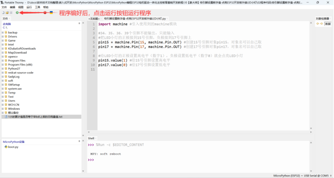334x178 pixels.
Task: Open the local files panel menu icon
Action: tap(79, 23)
